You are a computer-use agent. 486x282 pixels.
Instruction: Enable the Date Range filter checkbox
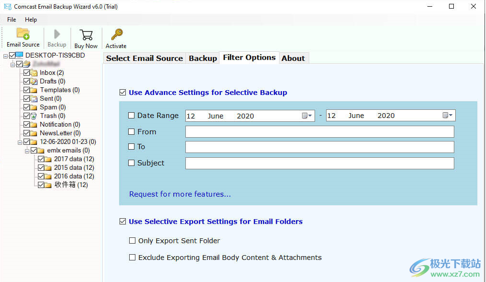(x=132, y=116)
